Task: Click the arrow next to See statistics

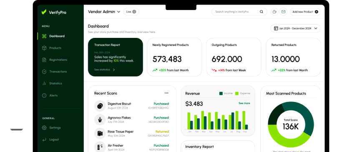Action: point(114,70)
